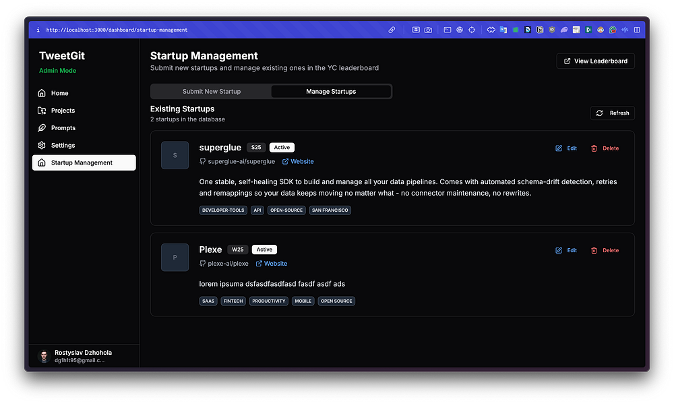Click the copy link icon in the address bar
Screen dimensions: 674x404
392,30
